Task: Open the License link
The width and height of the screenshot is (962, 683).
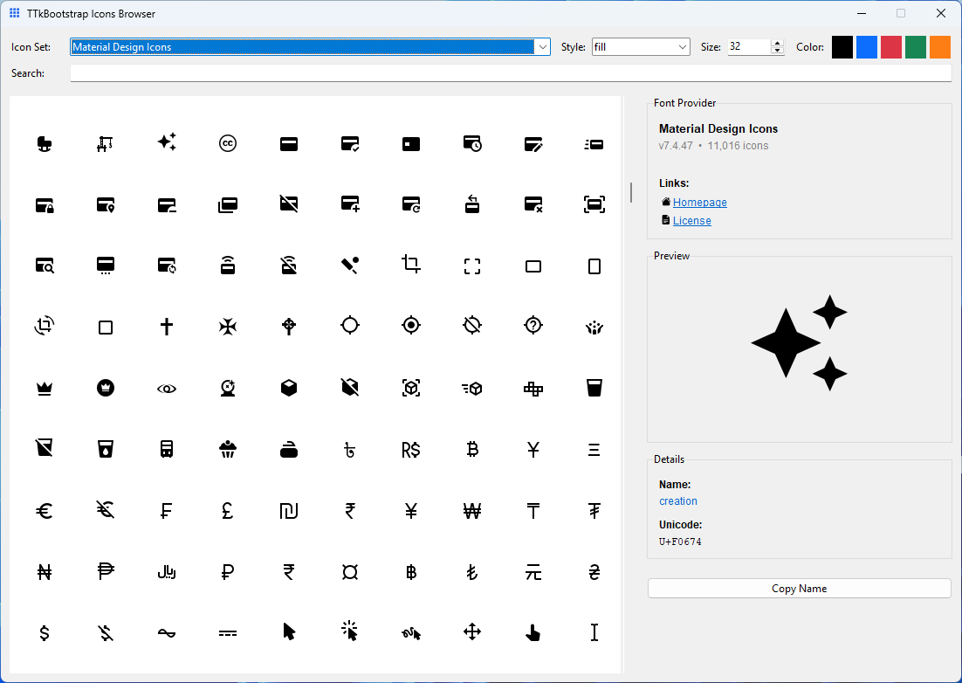Action: point(692,220)
